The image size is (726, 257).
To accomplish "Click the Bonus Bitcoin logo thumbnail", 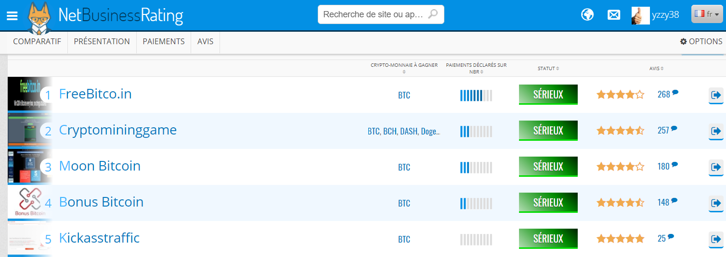I will coord(29,203).
